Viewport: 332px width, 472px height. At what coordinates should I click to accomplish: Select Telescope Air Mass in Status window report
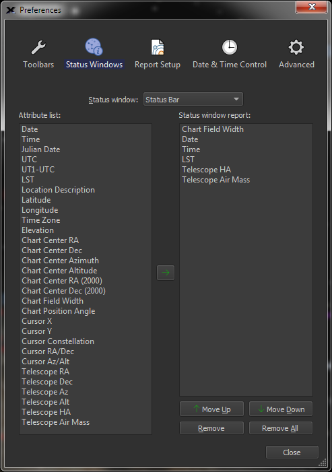tap(246, 180)
